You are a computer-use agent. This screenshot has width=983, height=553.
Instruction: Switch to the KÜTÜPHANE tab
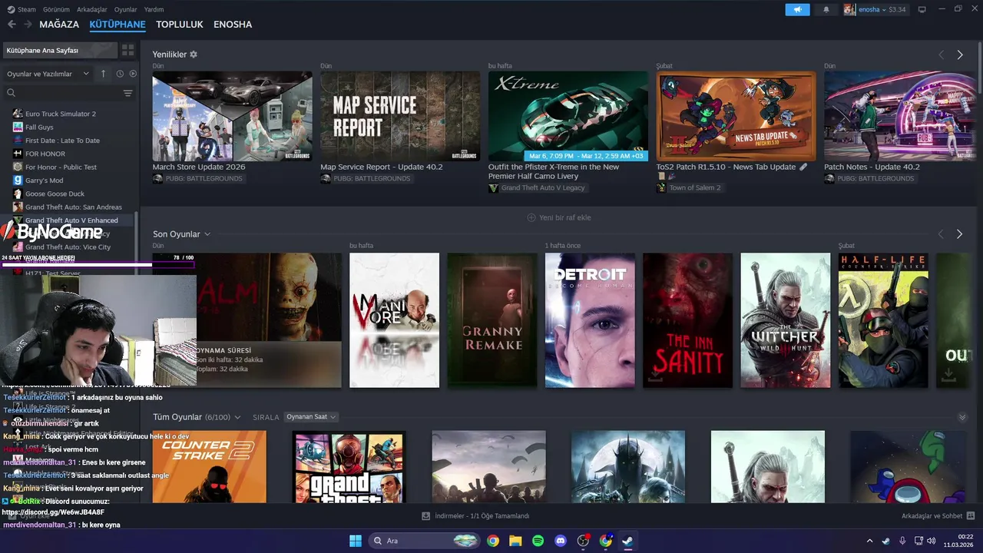[x=117, y=25]
